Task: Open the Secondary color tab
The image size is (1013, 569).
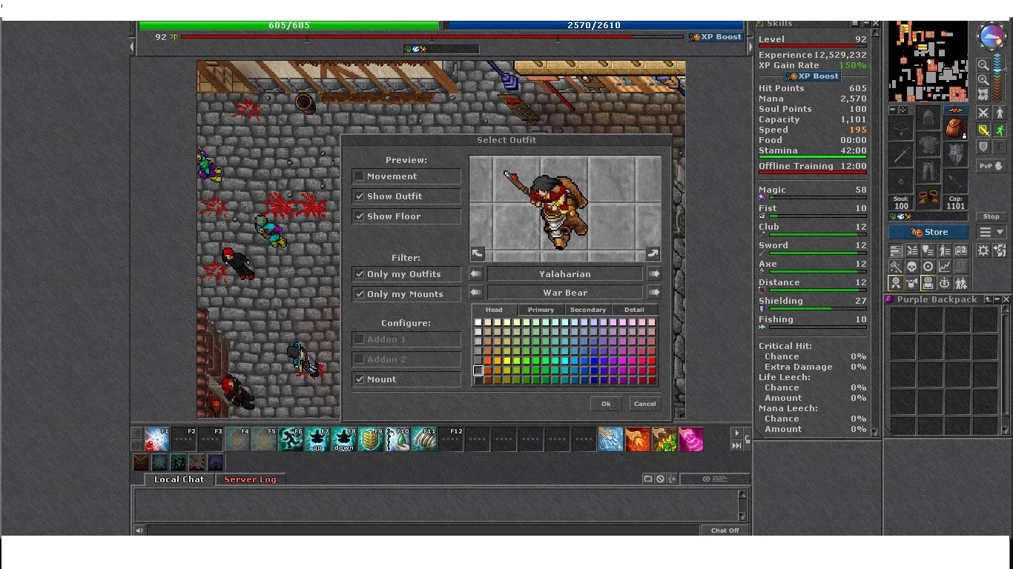Action: (x=588, y=310)
